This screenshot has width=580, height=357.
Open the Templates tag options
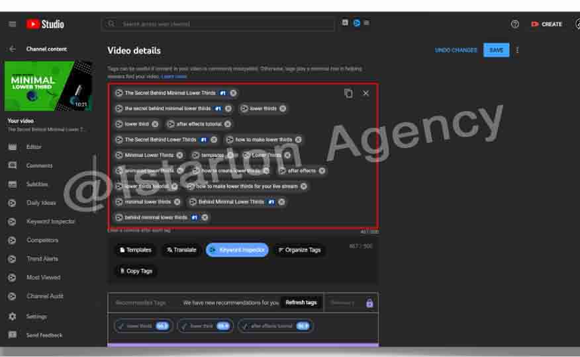(135, 250)
